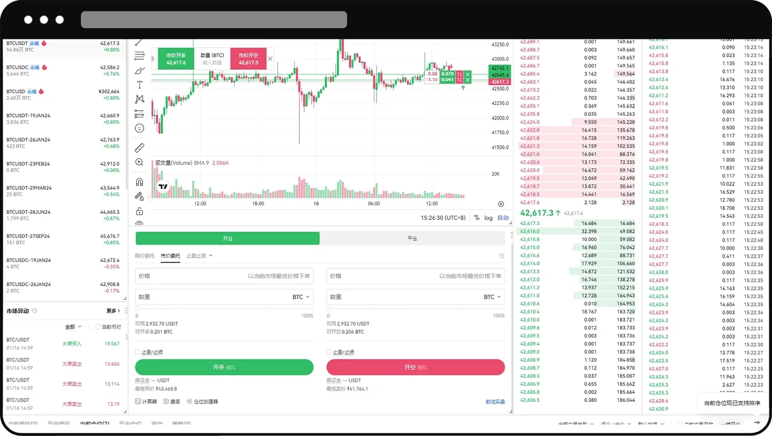Open the BTC unit dropdown in quantity field

[x=301, y=297]
